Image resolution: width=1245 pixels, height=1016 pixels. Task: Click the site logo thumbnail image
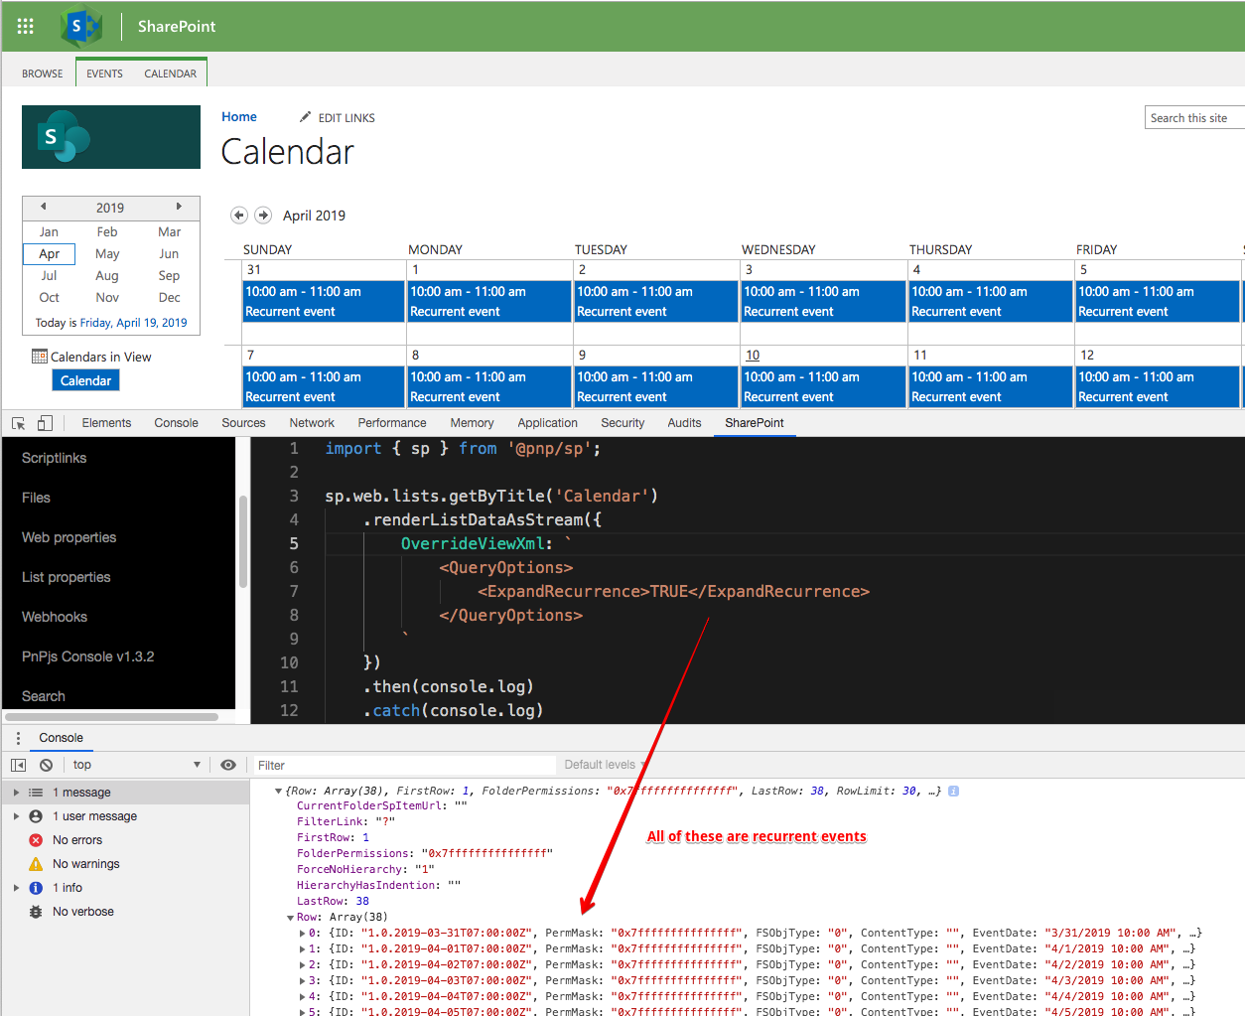[111, 137]
